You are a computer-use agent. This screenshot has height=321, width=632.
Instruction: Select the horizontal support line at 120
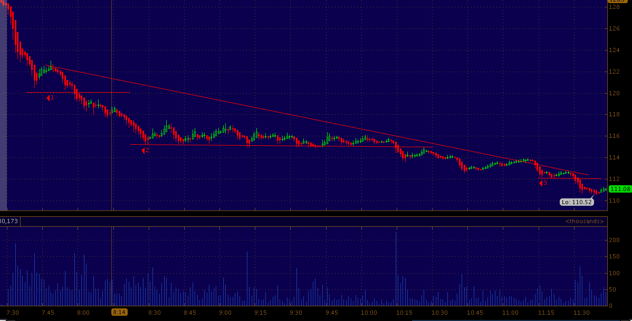[x=78, y=93]
